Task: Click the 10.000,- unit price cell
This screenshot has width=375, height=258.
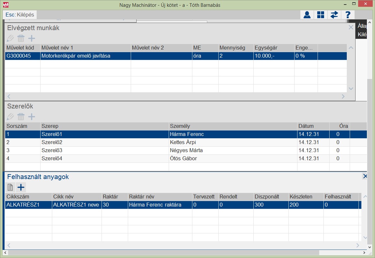Action: (274, 56)
